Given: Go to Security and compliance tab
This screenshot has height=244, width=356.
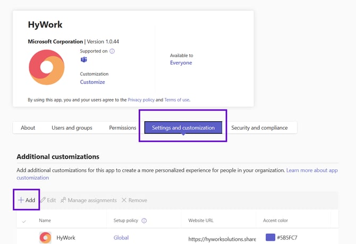Looking at the screenshot, I should point(259,128).
